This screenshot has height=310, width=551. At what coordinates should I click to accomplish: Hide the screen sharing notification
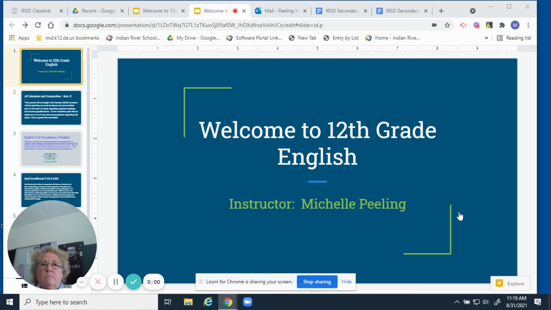[x=347, y=282]
